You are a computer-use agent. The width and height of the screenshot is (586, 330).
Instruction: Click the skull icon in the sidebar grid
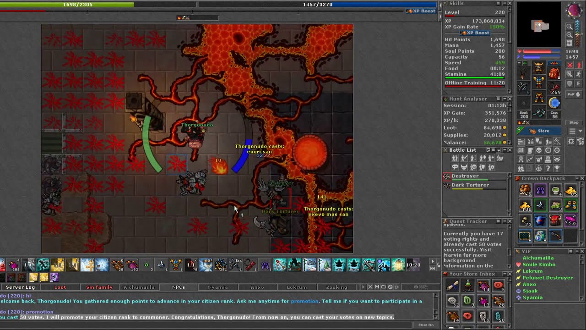tap(539, 150)
